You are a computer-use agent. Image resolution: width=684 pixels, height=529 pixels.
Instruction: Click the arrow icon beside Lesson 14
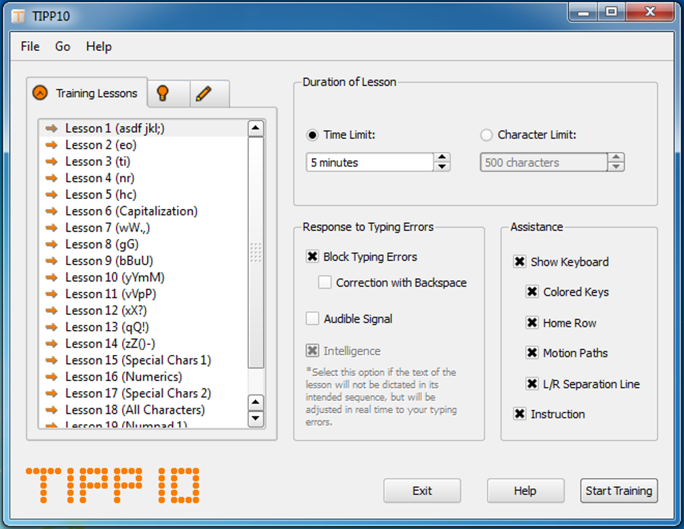click(x=52, y=344)
